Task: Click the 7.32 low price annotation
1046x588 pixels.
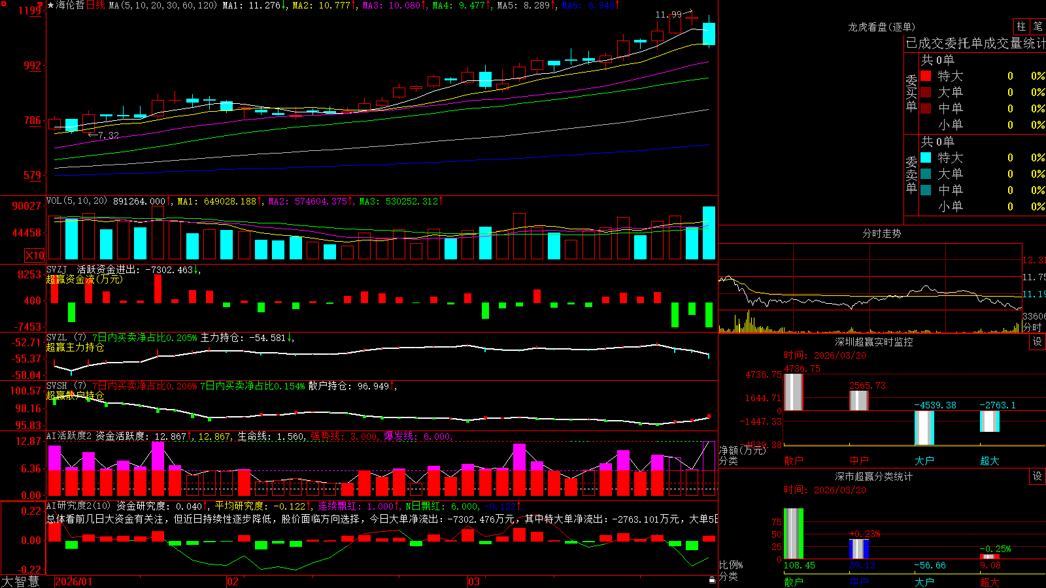Action: click(108, 135)
